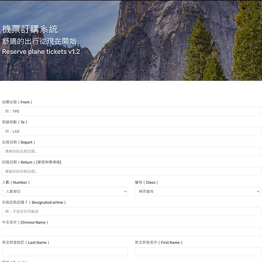Focus the Chinese Name input field
This screenshot has width=262, height=262.
(131, 232)
